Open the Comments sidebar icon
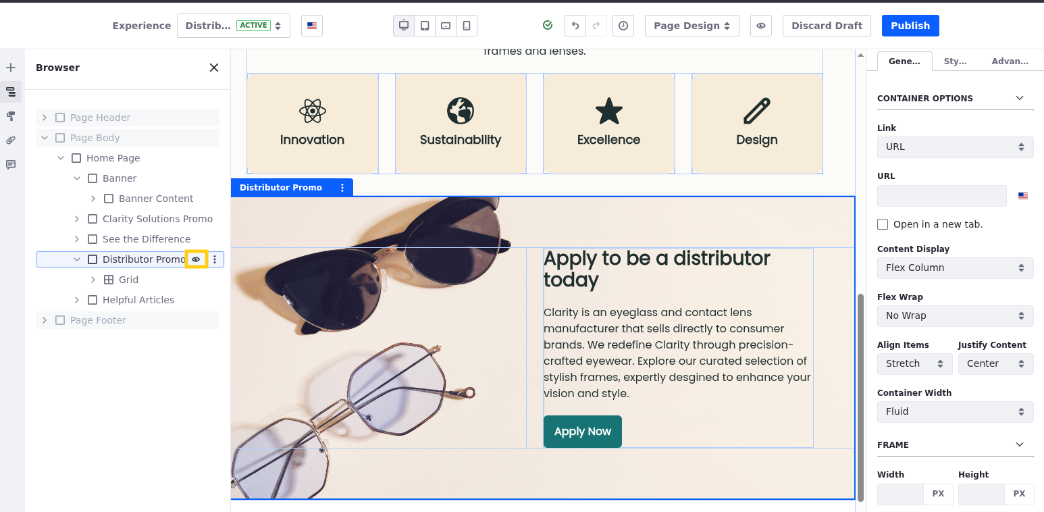Viewport: 1044px width, 512px height. click(11, 165)
